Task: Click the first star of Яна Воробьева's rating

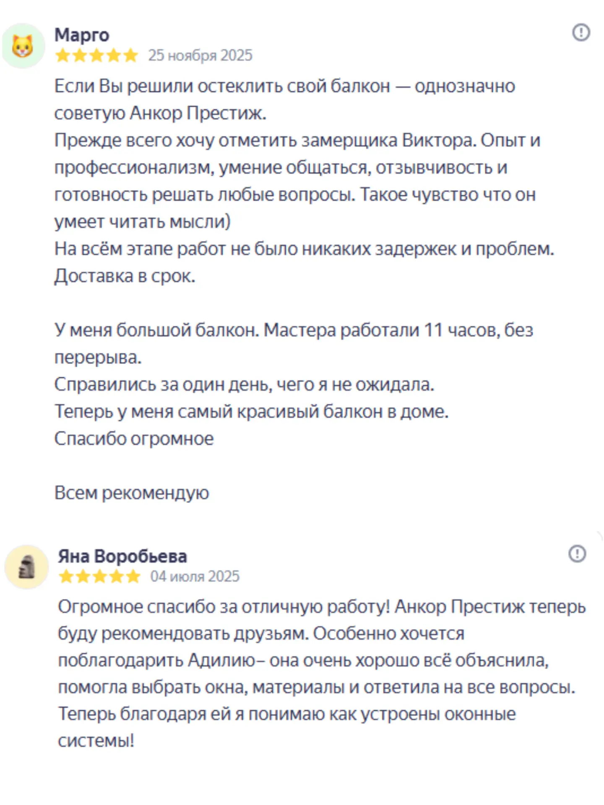Action: pos(66,576)
